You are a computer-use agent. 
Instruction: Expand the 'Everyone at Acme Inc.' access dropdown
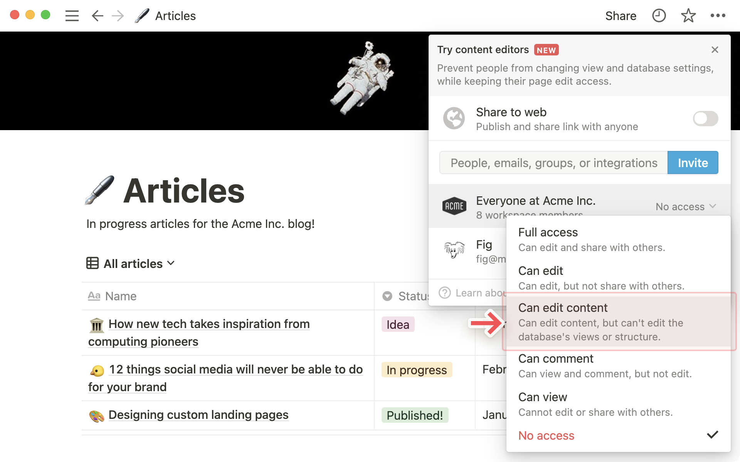click(687, 206)
